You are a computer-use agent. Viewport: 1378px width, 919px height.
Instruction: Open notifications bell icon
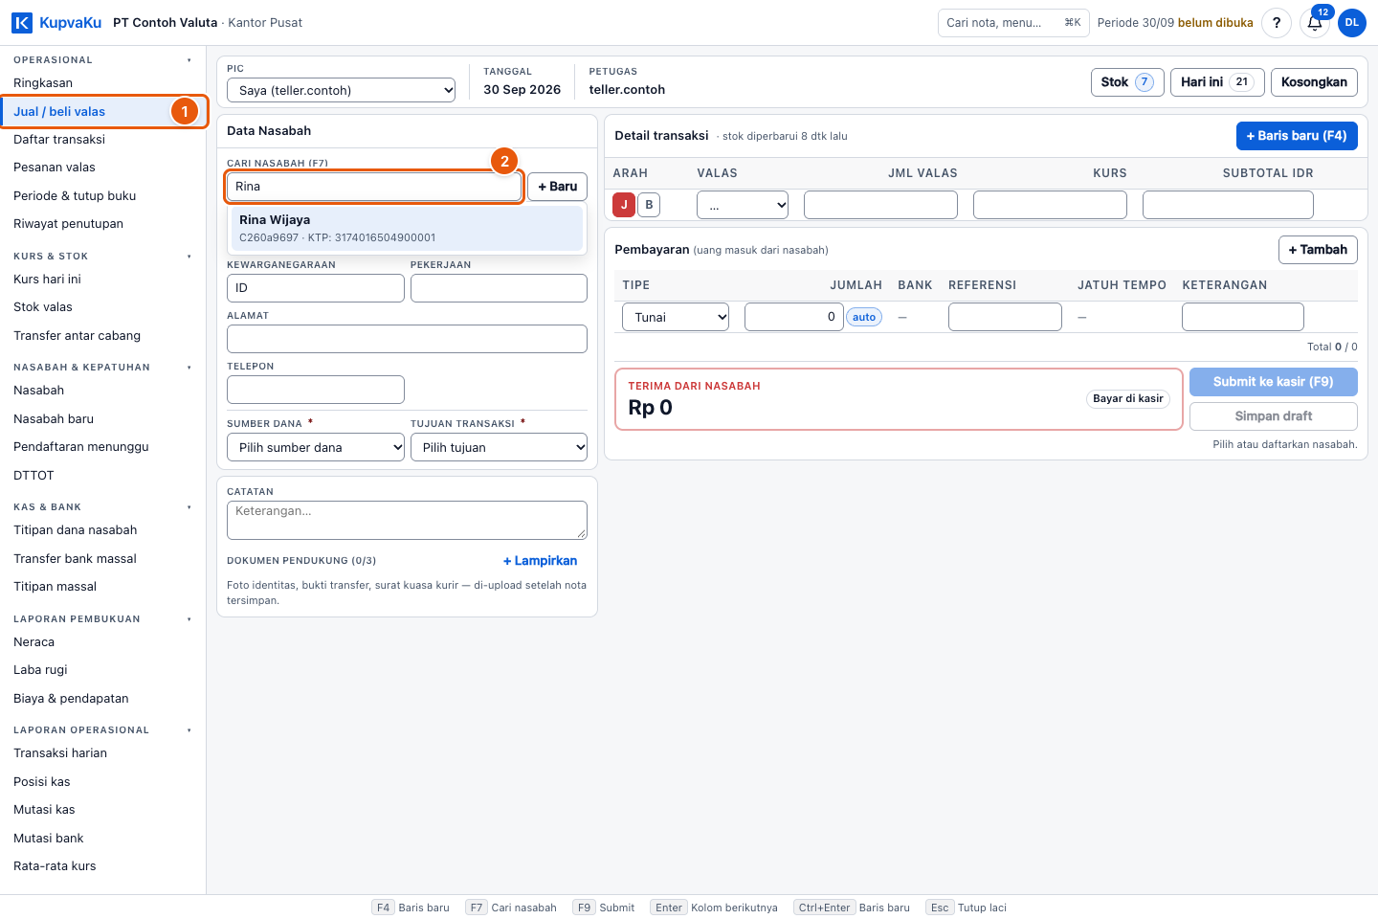1315,23
